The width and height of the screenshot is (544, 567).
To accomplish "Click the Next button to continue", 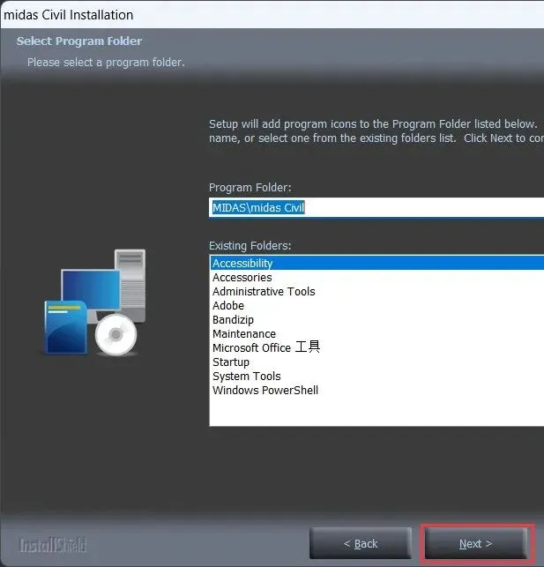I will coord(476,543).
